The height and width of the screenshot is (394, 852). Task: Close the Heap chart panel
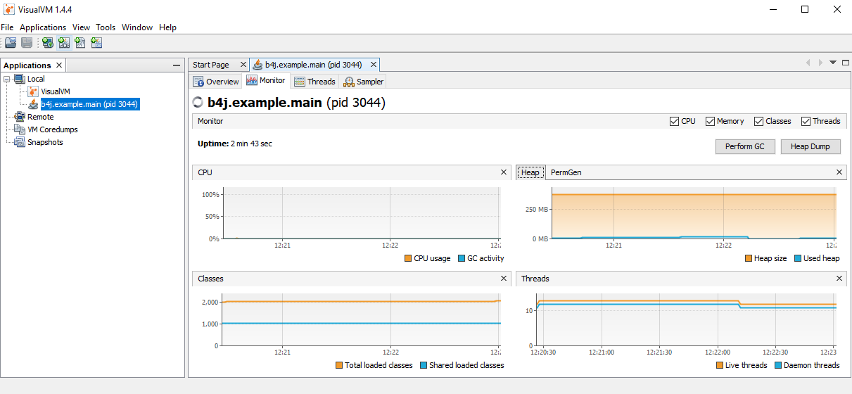pos(839,172)
